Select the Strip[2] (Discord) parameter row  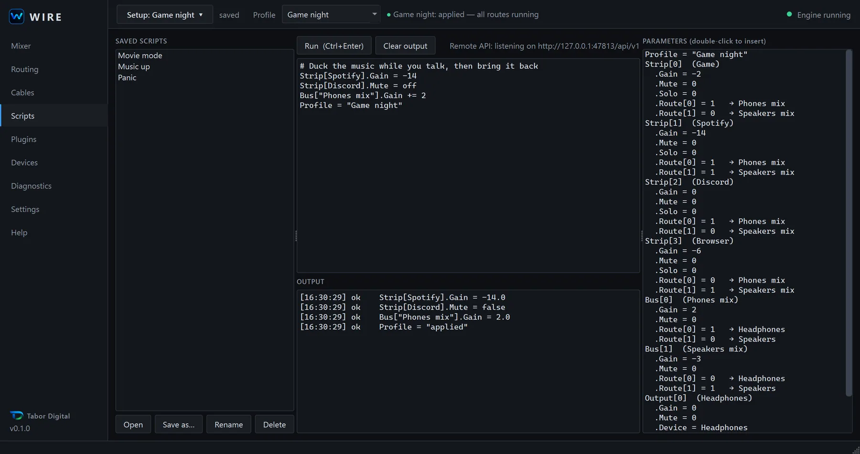(x=744, y=182)
